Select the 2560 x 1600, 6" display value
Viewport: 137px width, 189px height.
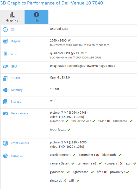point(60,40)
